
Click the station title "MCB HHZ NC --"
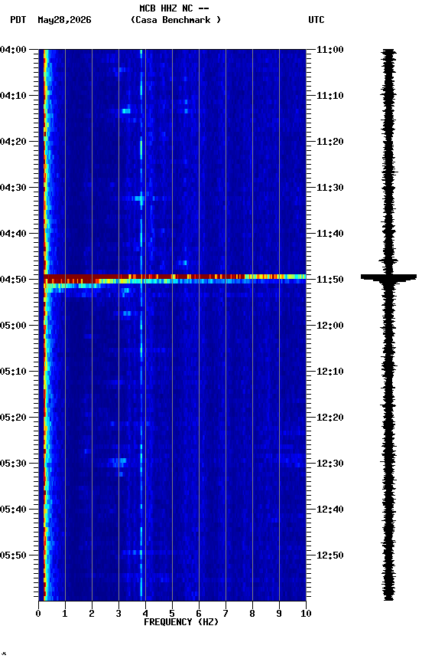click(174, 8)
